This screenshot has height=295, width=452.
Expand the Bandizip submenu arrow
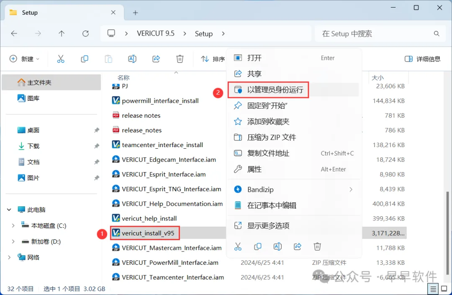point(351,189)
